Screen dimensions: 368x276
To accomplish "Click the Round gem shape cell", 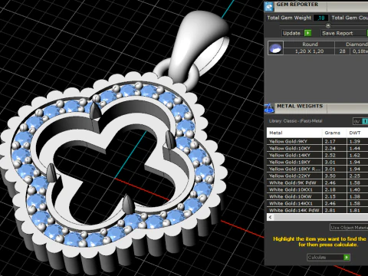I will point(310,44).
